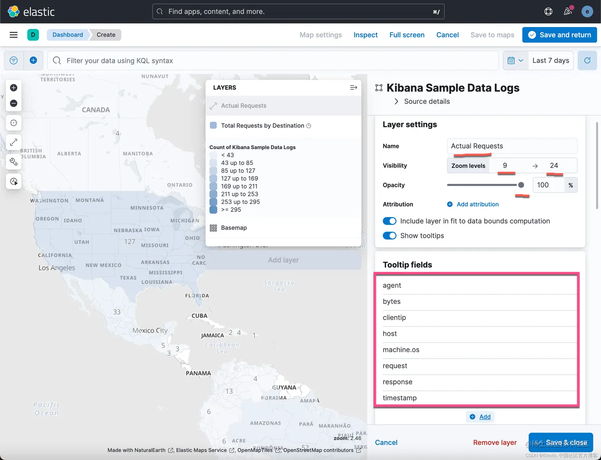Open the Elastic Maps Service link

pyautogui.click(x=205, y=450)
